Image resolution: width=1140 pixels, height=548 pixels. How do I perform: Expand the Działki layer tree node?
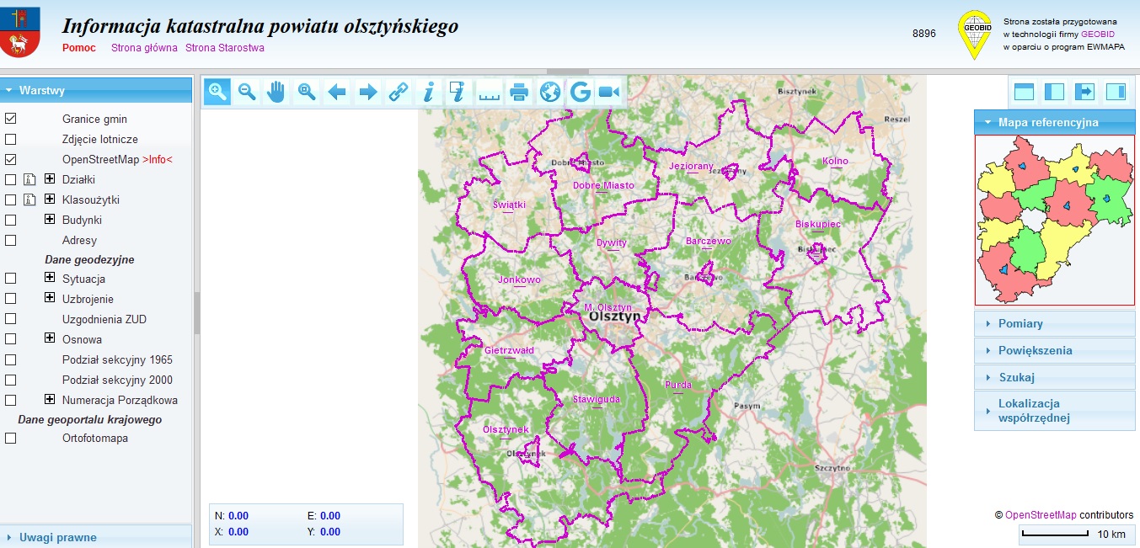click(50, 179)
